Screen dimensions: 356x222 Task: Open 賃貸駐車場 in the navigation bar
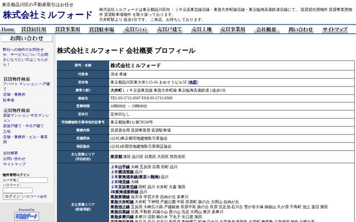[x=101, y=29]
